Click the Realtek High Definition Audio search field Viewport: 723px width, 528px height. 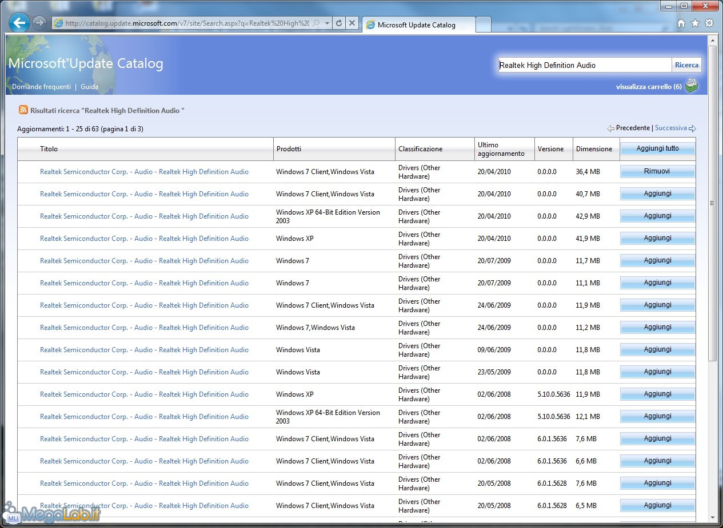(584, 65)
